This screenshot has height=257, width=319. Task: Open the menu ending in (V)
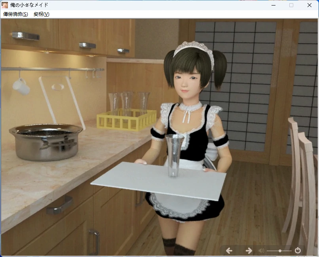tap(41, 14)
